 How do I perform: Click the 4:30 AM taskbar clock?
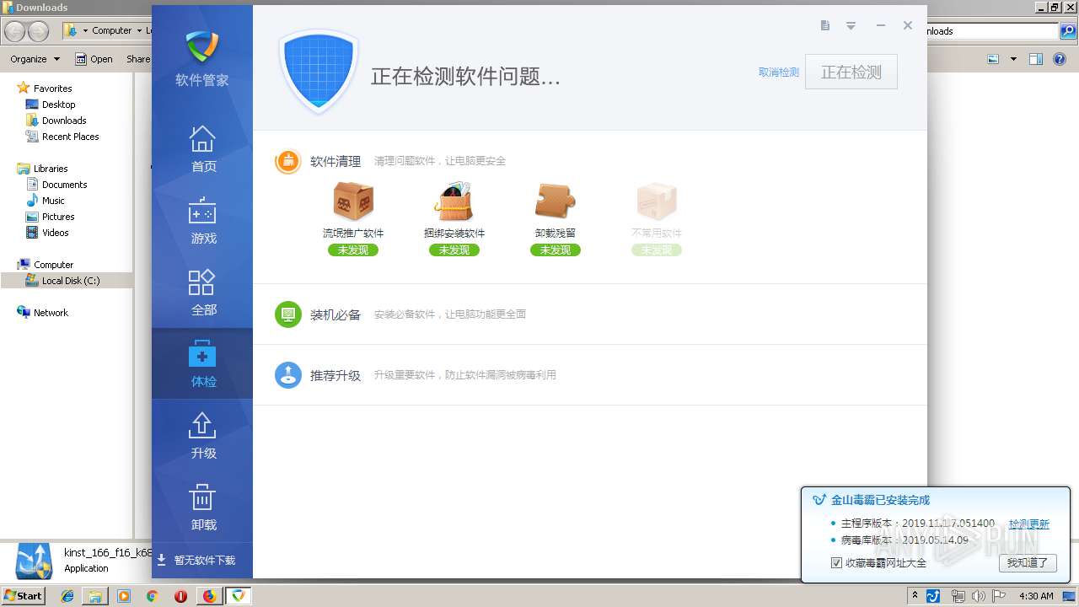coord(1036,596)
